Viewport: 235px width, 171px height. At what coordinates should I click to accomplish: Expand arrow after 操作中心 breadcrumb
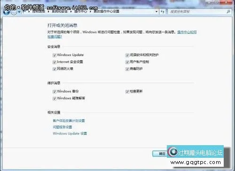click(x=90, y=11)
